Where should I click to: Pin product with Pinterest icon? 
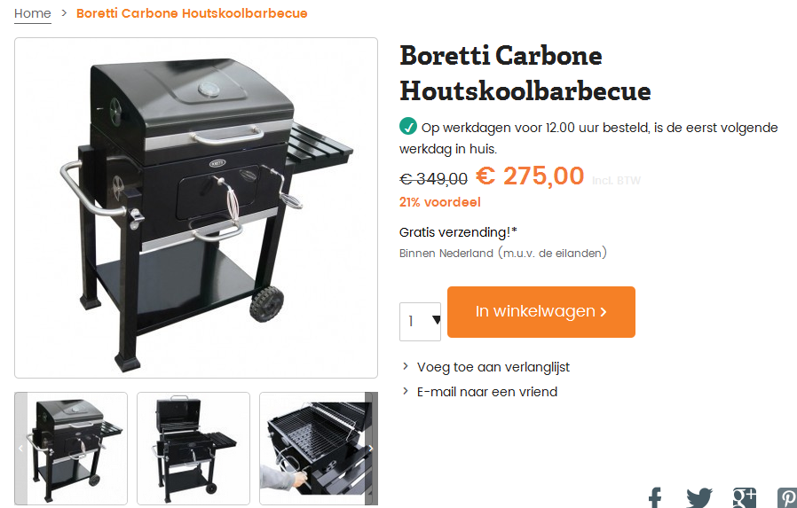(x=787, y=498)
